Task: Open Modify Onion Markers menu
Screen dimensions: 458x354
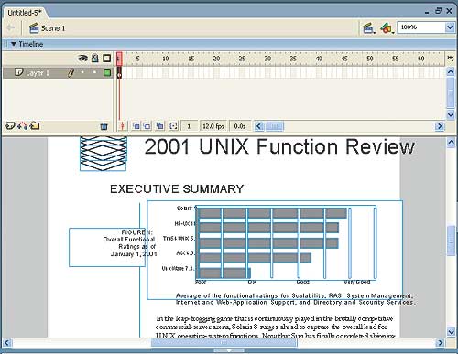Action: pos(173,126)
